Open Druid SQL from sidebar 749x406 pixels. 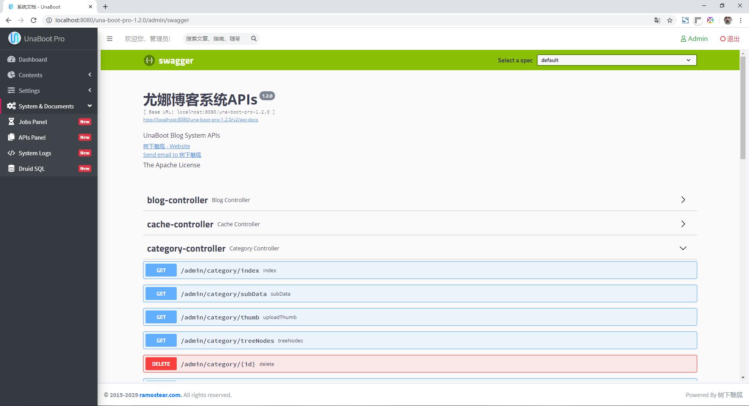click(x=31, y=168)
